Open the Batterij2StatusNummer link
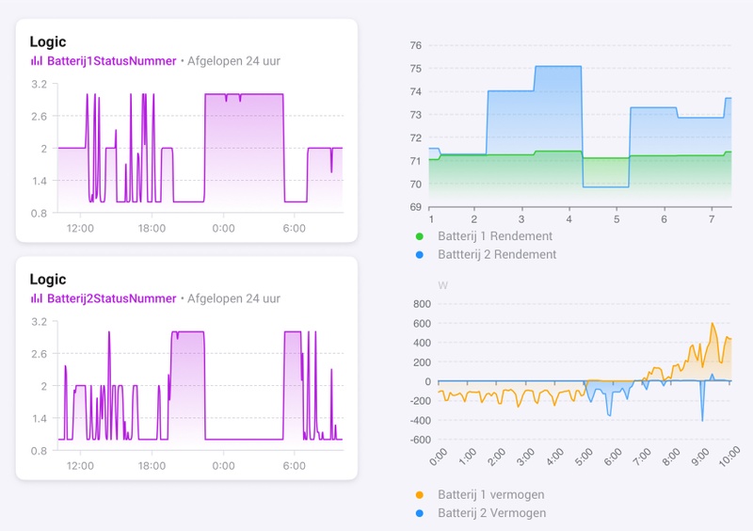The height and width of the screenshot is (531, 753). coord(111,298)
